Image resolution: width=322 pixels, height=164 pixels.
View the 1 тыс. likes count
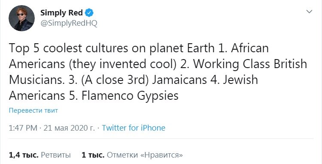pyautogui.click(x=93, y=155)
